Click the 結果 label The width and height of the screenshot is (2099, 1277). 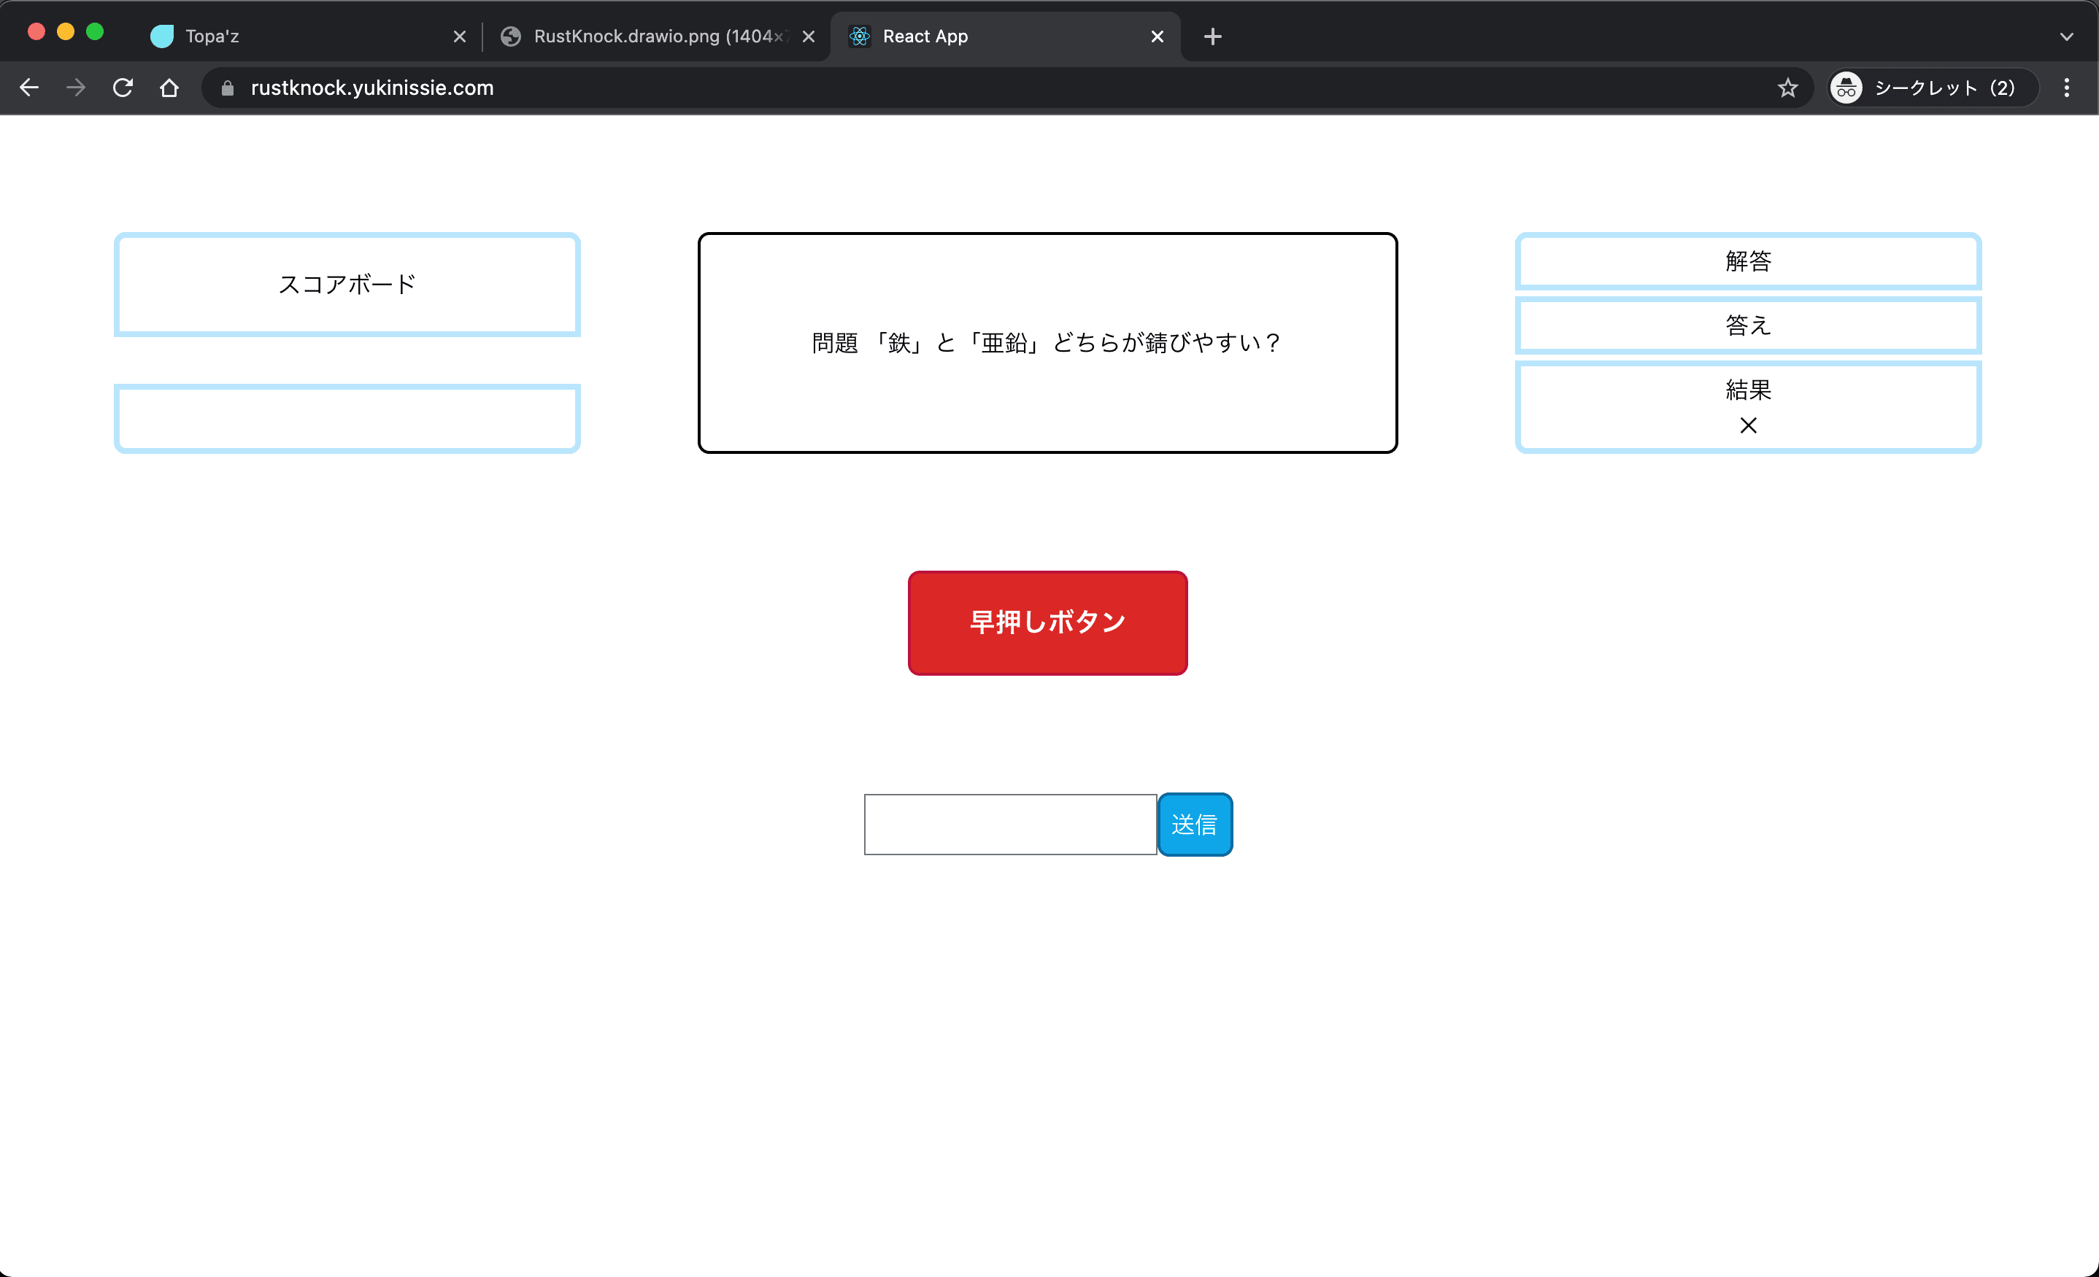pos(1748,390)
